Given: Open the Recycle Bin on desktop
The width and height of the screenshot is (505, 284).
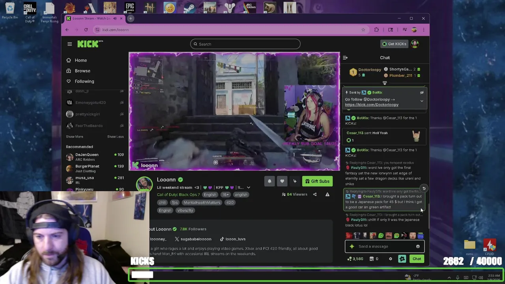Looking at the screenshot, I should [10, 11].
